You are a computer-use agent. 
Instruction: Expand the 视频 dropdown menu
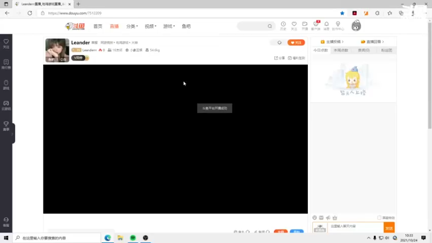tap(151, 26)
